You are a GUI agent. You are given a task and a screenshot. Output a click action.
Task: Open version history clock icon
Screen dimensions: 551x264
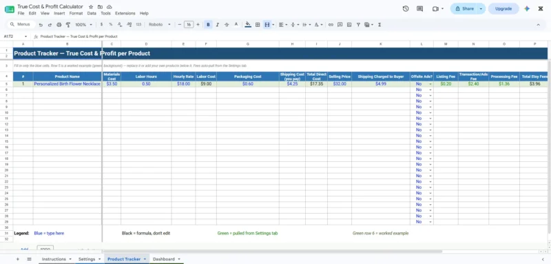(406, 9)
